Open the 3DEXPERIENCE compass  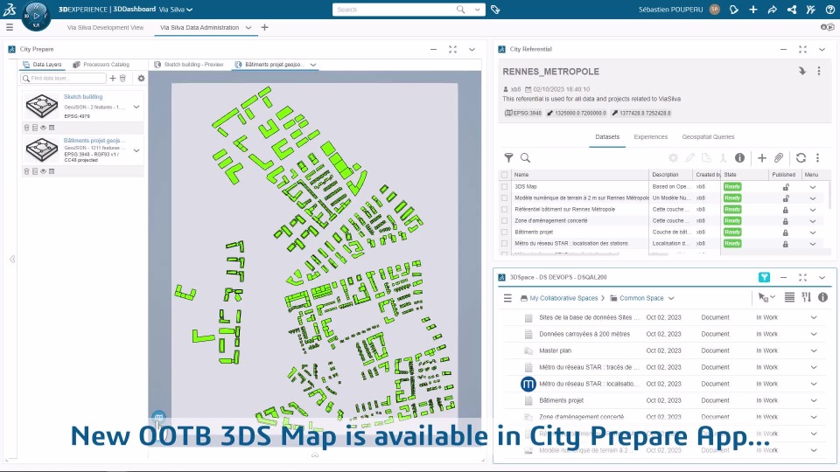coord(36,16)
